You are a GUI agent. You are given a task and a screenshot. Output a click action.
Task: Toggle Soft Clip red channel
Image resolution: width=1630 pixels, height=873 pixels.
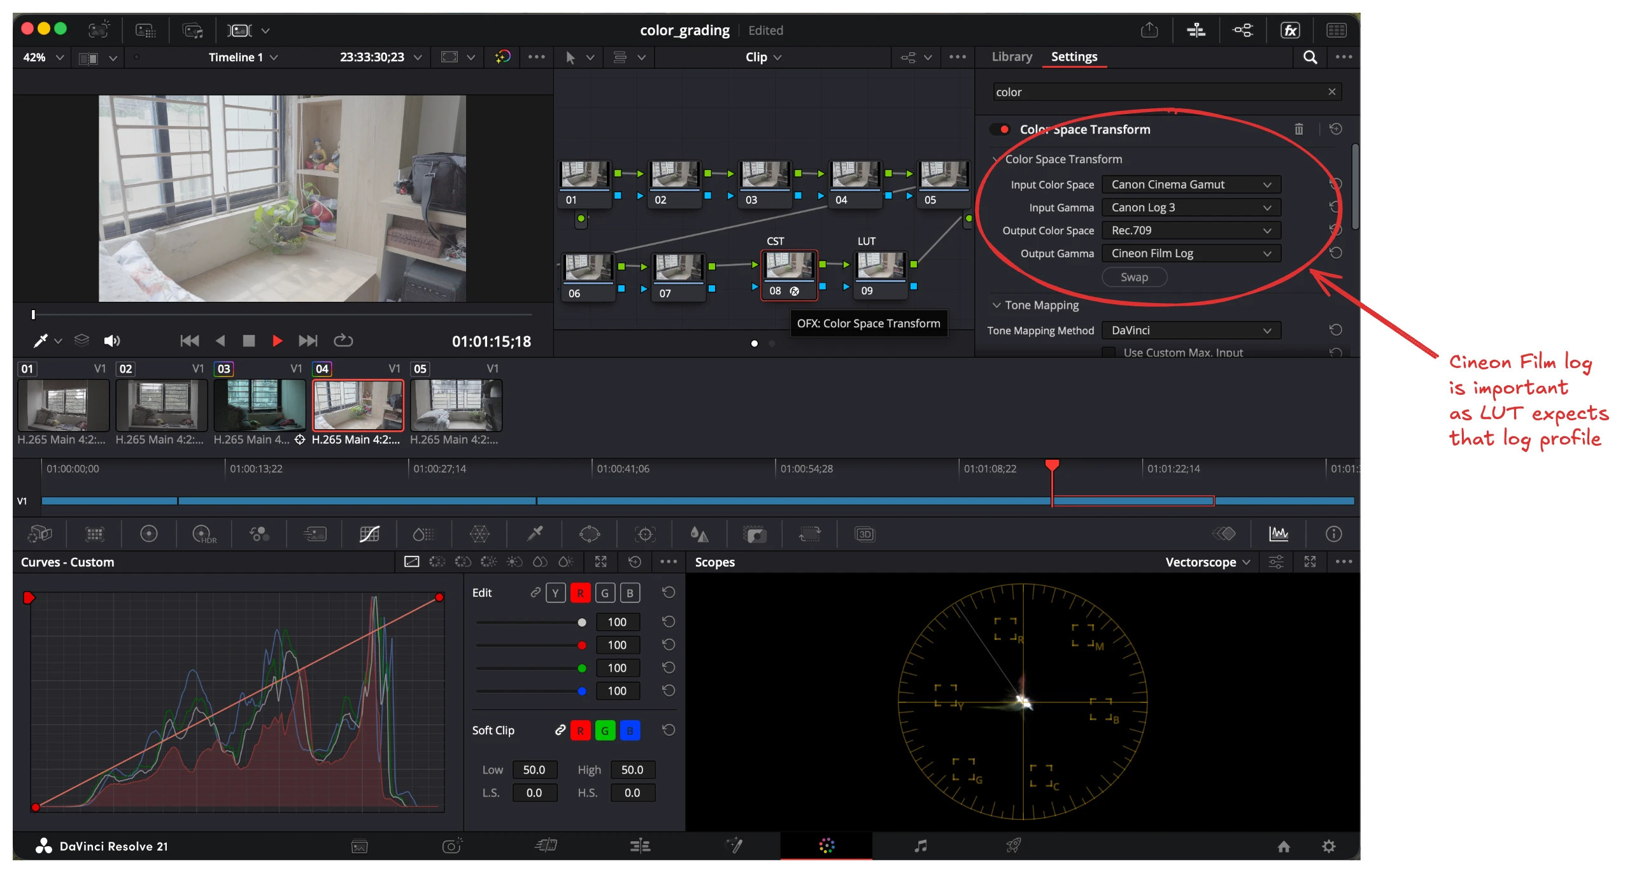pyautogui.click(x=580, y=730)
